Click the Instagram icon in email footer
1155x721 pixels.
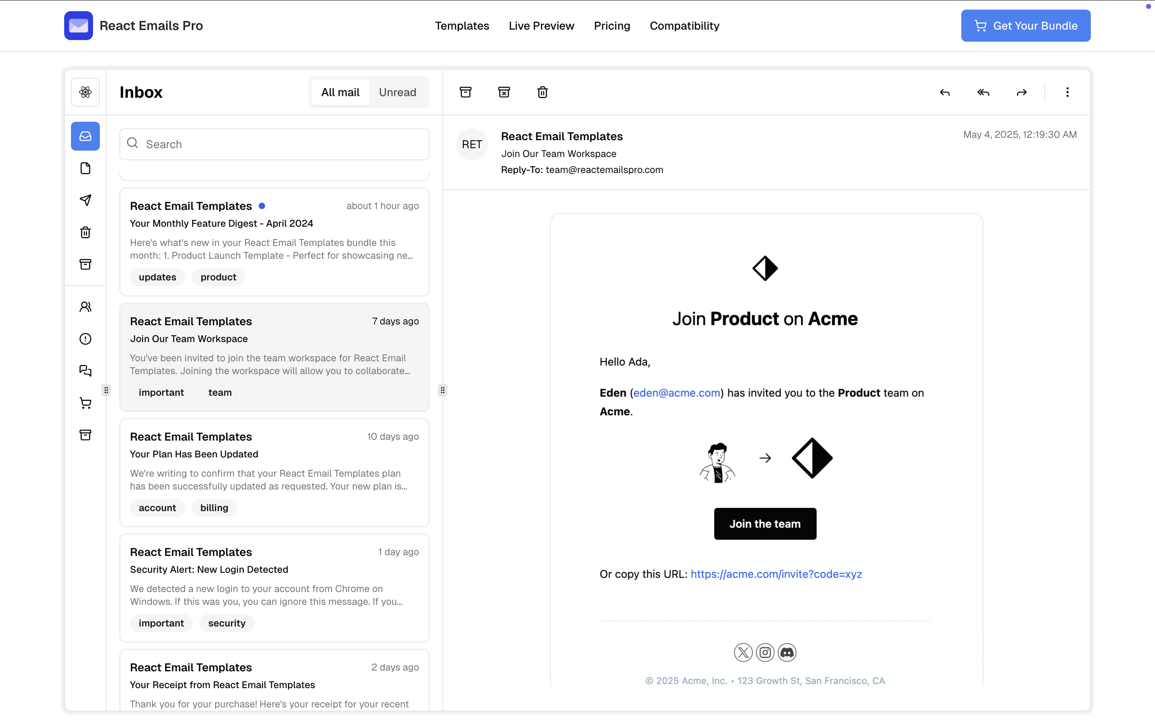pyautogui.click(x=765, y=653)
